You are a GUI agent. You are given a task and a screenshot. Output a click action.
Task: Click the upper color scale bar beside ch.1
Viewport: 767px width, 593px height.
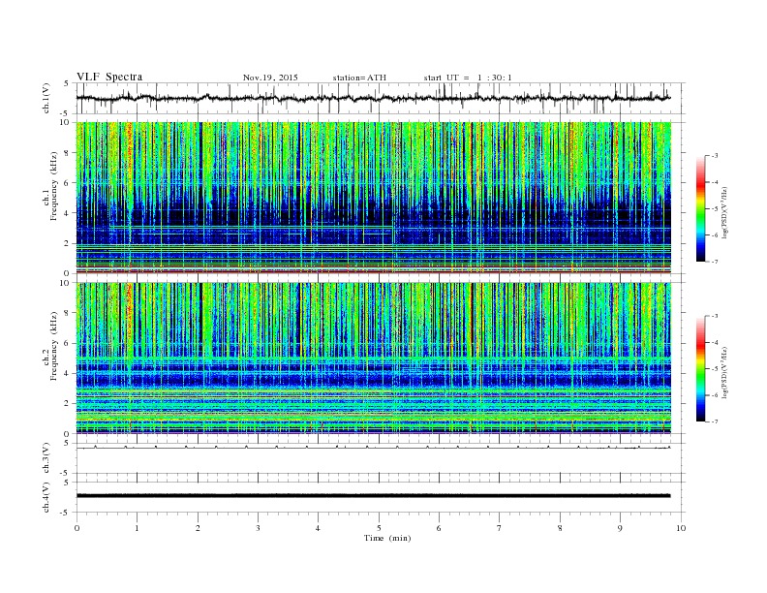(700, 208)
